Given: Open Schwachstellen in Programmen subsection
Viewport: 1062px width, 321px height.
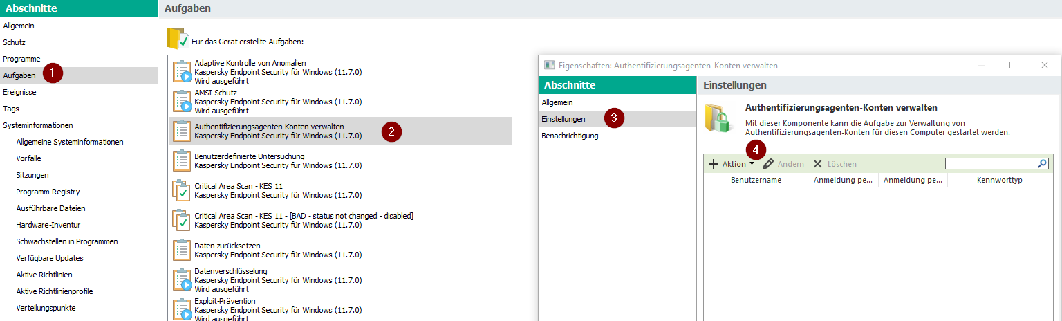Looking at the screenshot, I should [x=67, y=241].
